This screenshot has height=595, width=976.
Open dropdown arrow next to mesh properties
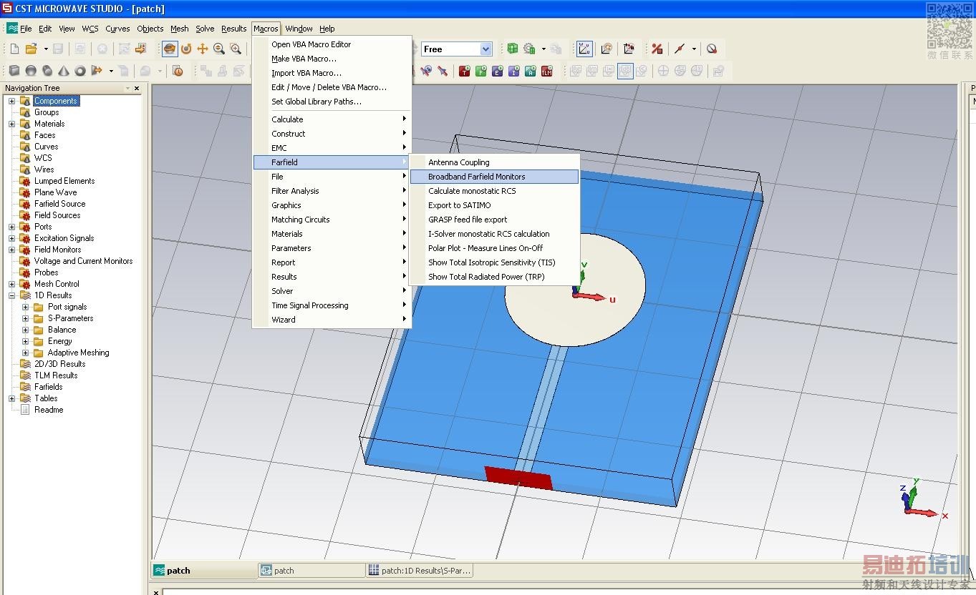tap(543, 49)
